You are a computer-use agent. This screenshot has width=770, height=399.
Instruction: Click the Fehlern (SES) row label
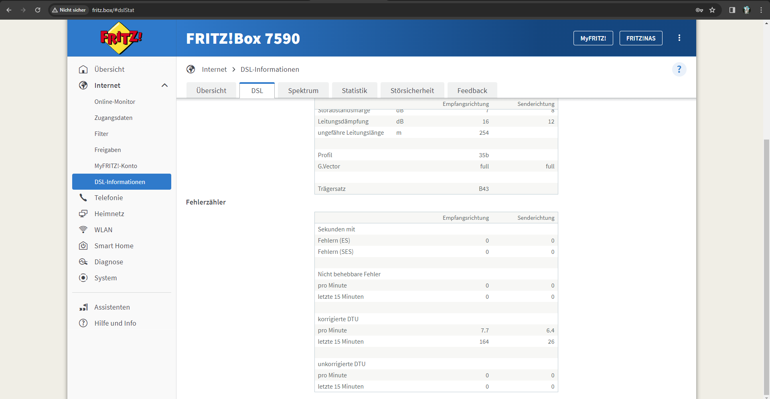(x=336, y=252)
